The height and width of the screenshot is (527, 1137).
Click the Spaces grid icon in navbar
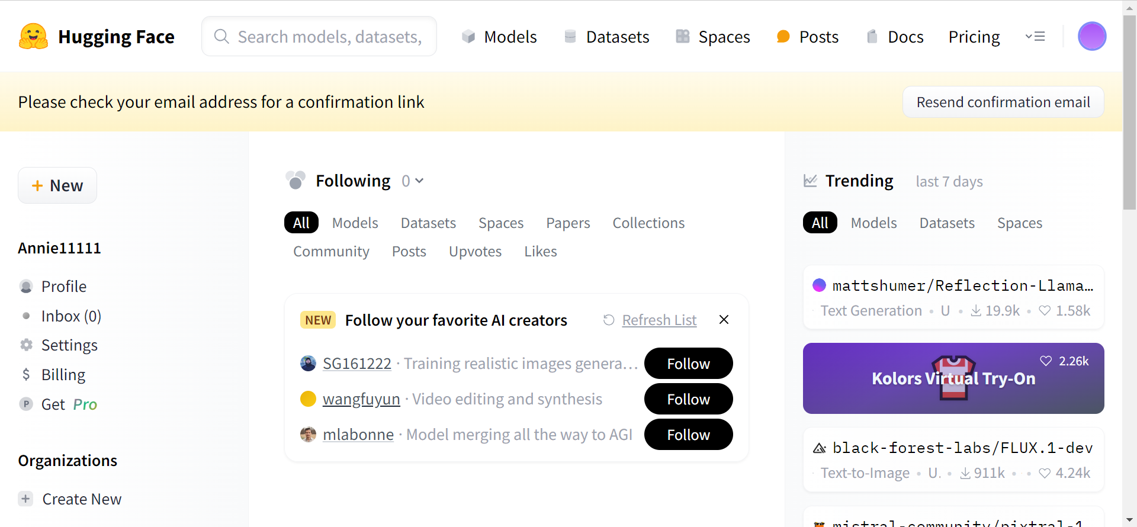pyautogui.click(x=683, y=37)
